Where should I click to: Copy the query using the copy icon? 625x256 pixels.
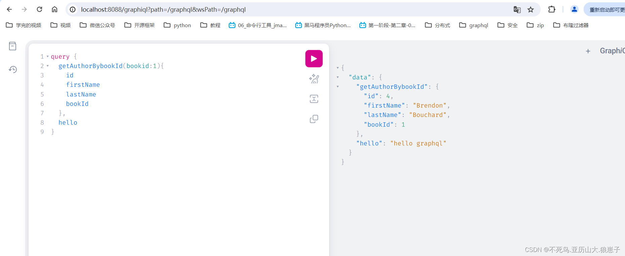coord(314,119)
